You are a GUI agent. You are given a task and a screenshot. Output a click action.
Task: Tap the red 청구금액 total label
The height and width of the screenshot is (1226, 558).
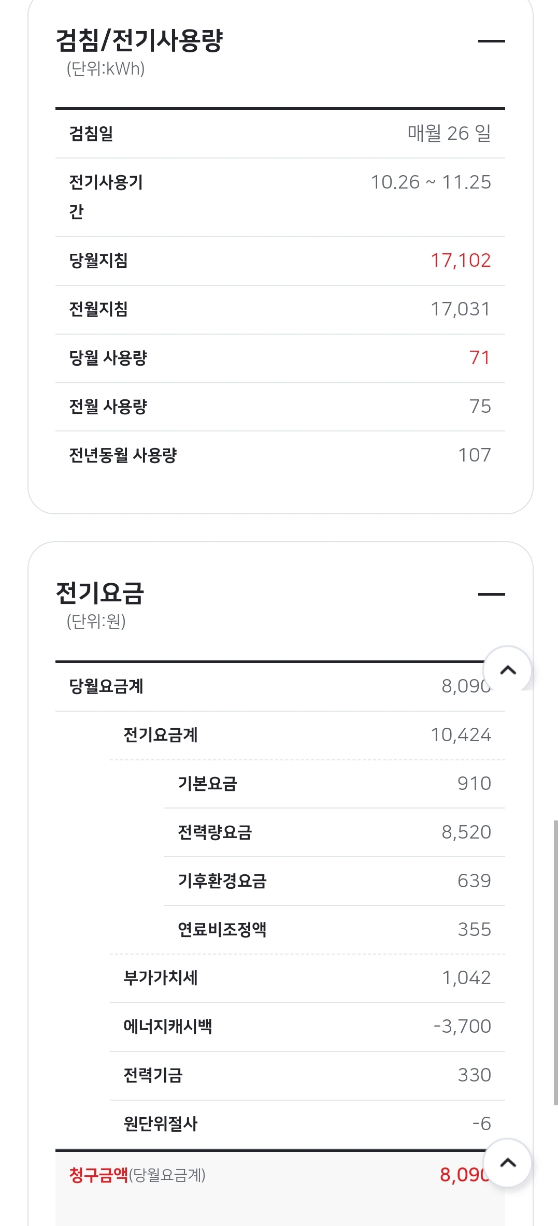(x=98, y=1175)
